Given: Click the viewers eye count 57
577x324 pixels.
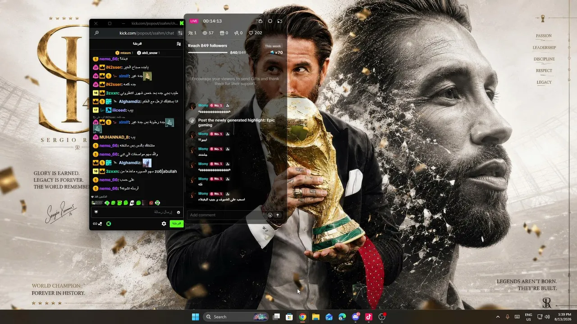Looking at the screenshot, I should (208, 33).
